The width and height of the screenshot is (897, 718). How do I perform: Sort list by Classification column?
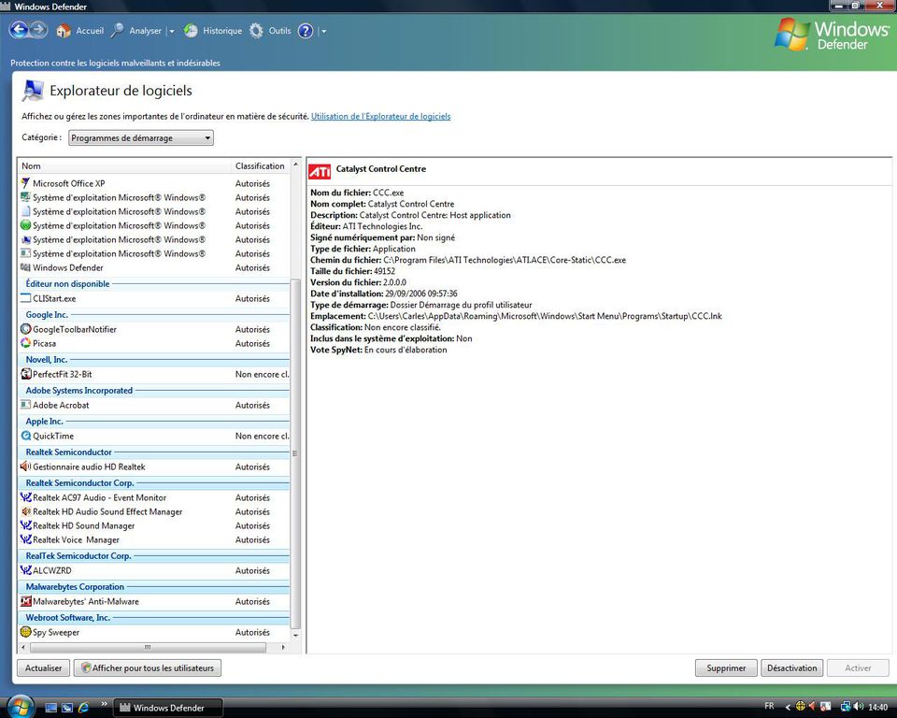point(260,165)
